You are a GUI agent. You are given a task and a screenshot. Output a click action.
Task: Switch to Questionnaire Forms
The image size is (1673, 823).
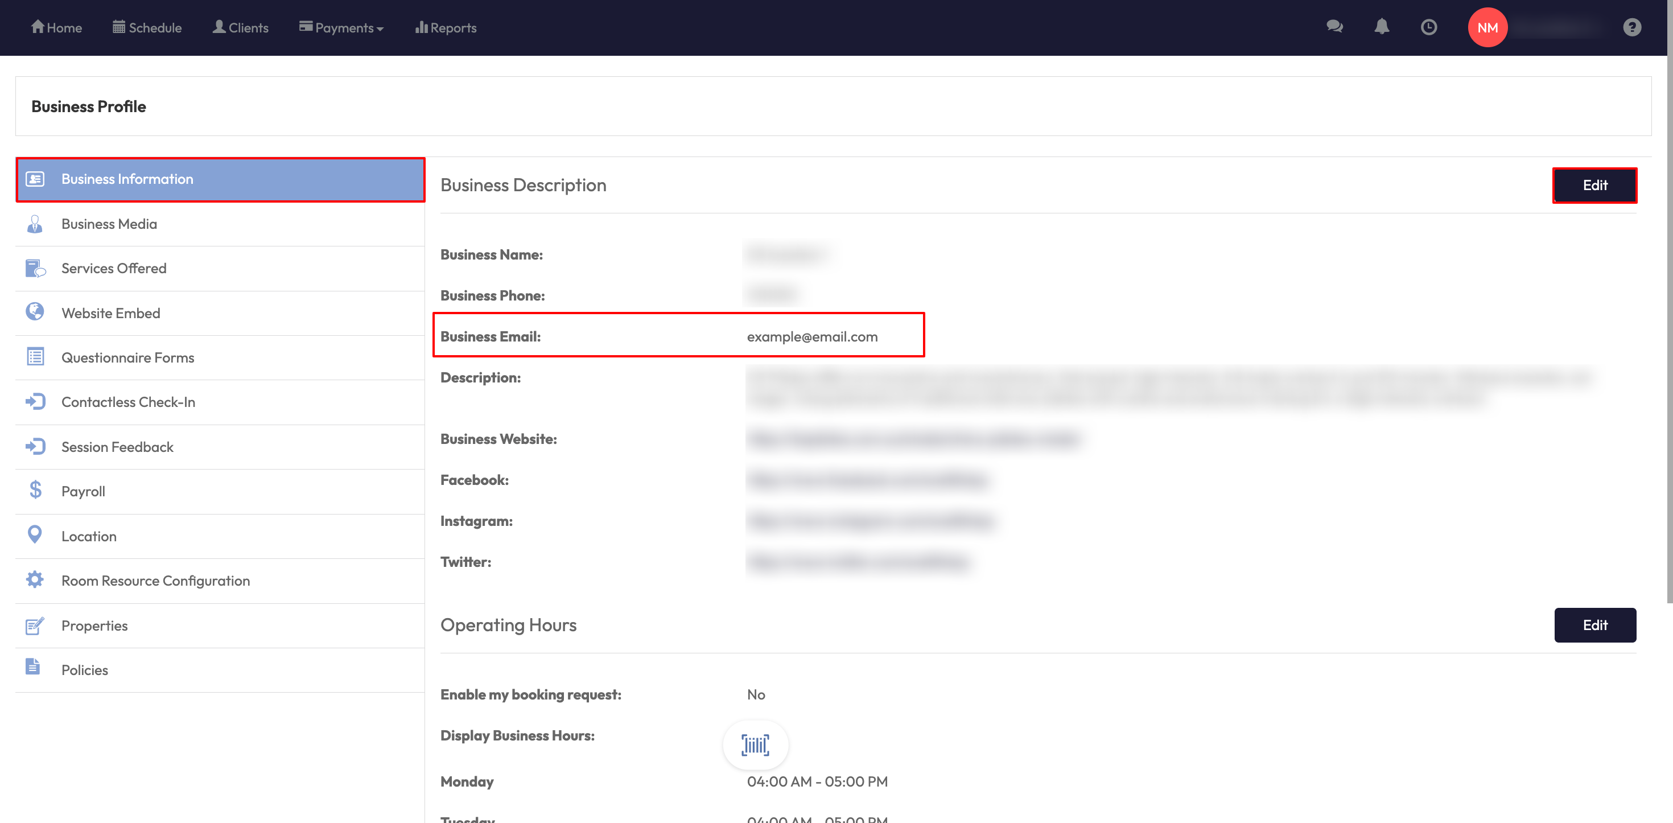tap(127, 358)
